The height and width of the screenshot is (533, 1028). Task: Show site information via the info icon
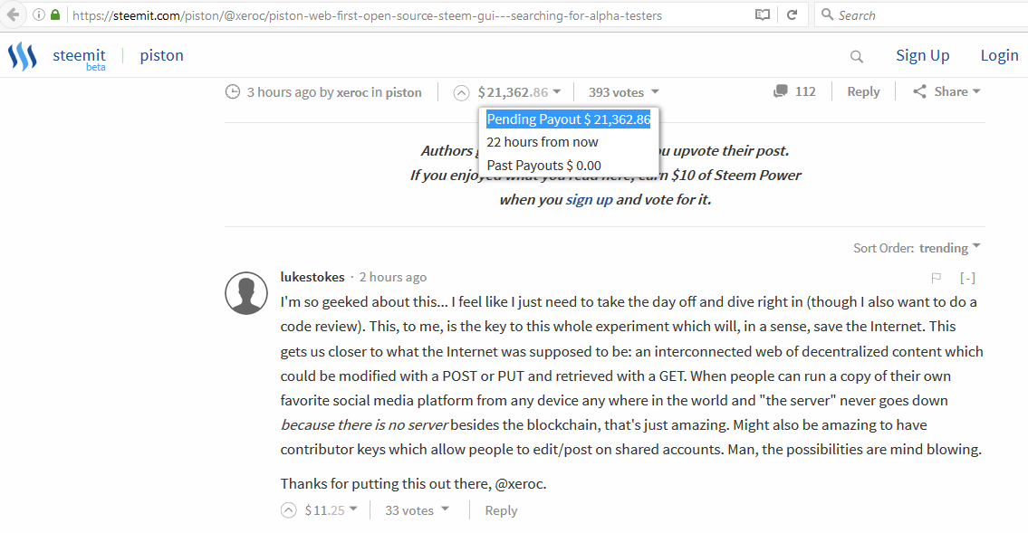point(39,14)
